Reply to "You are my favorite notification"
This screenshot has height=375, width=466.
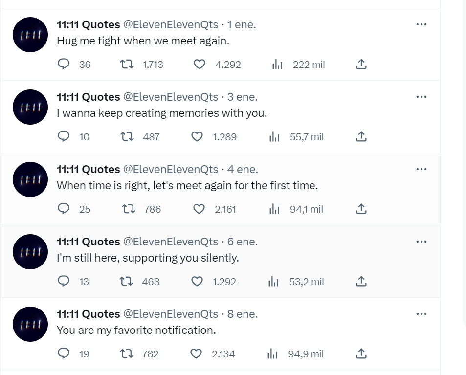63,353
